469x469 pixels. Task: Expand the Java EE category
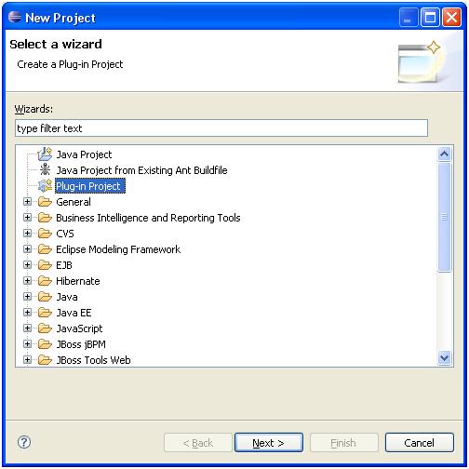click(x=27, y=313)
